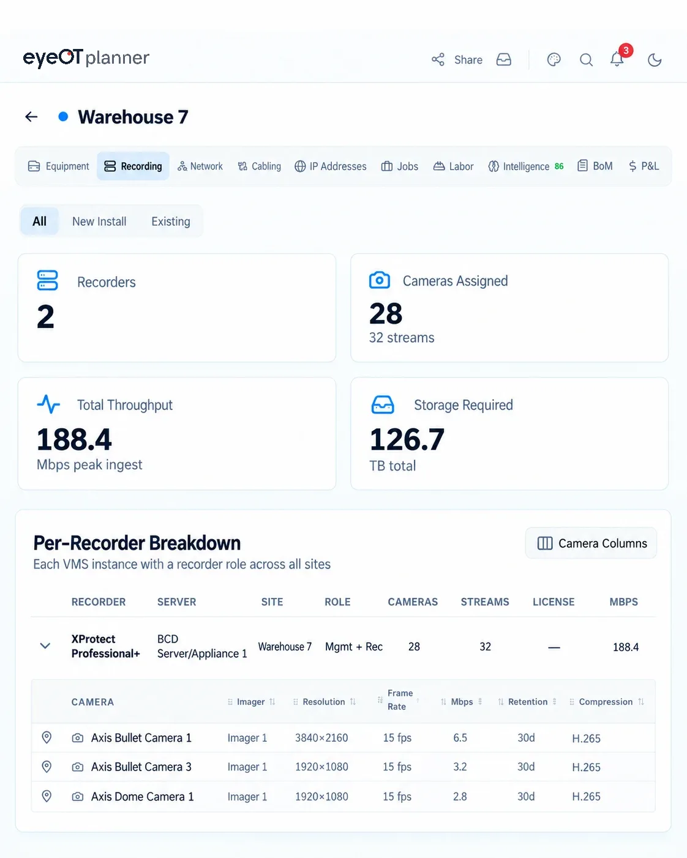Click the STREAMS column header

pos(485,602)
